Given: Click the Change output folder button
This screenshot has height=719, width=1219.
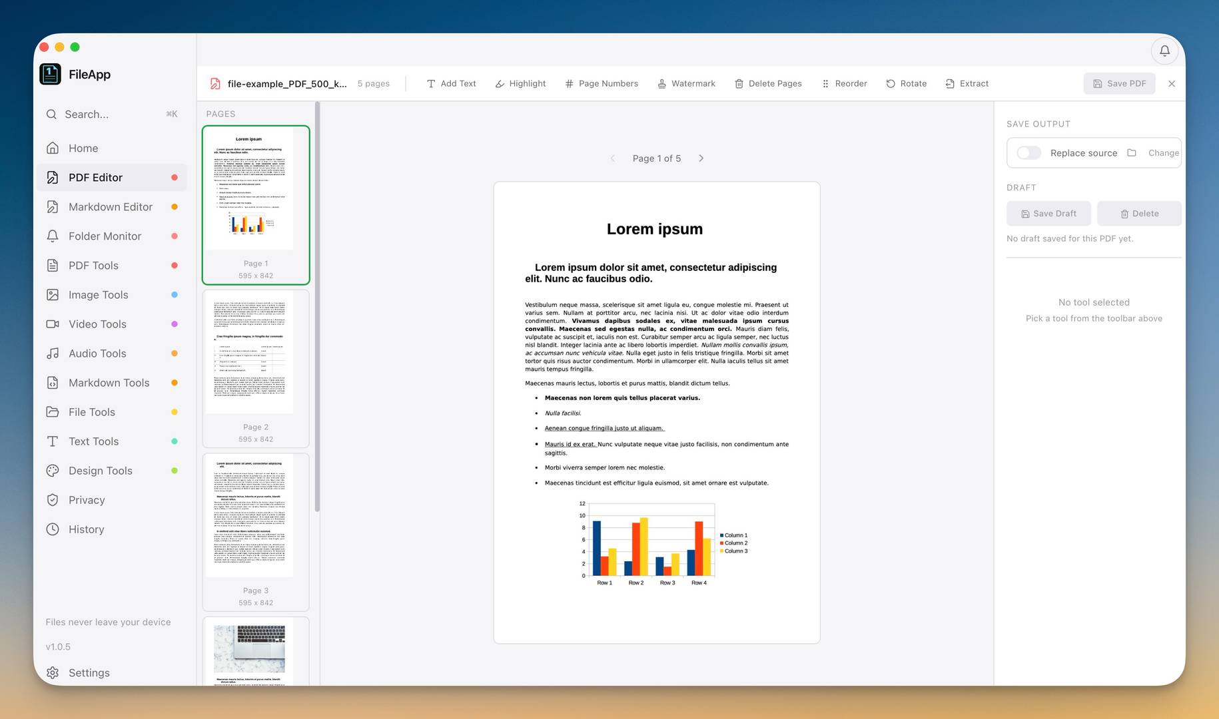Looking at the screenshot, I should click(1154, 153).
